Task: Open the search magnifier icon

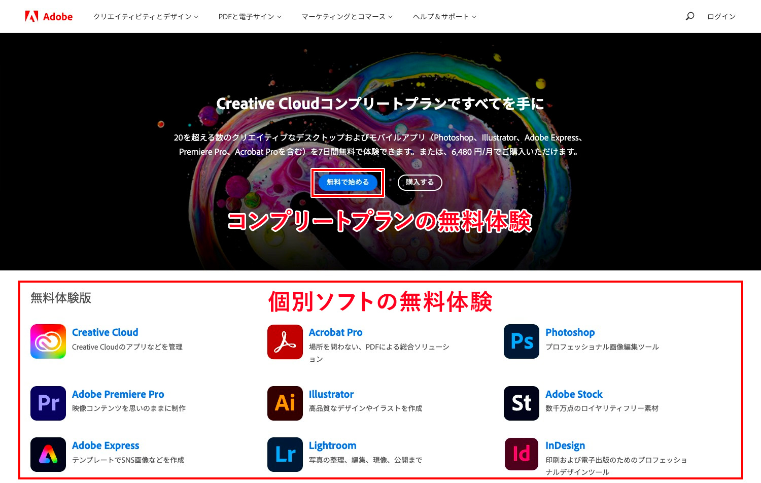Action: (690, 16)
